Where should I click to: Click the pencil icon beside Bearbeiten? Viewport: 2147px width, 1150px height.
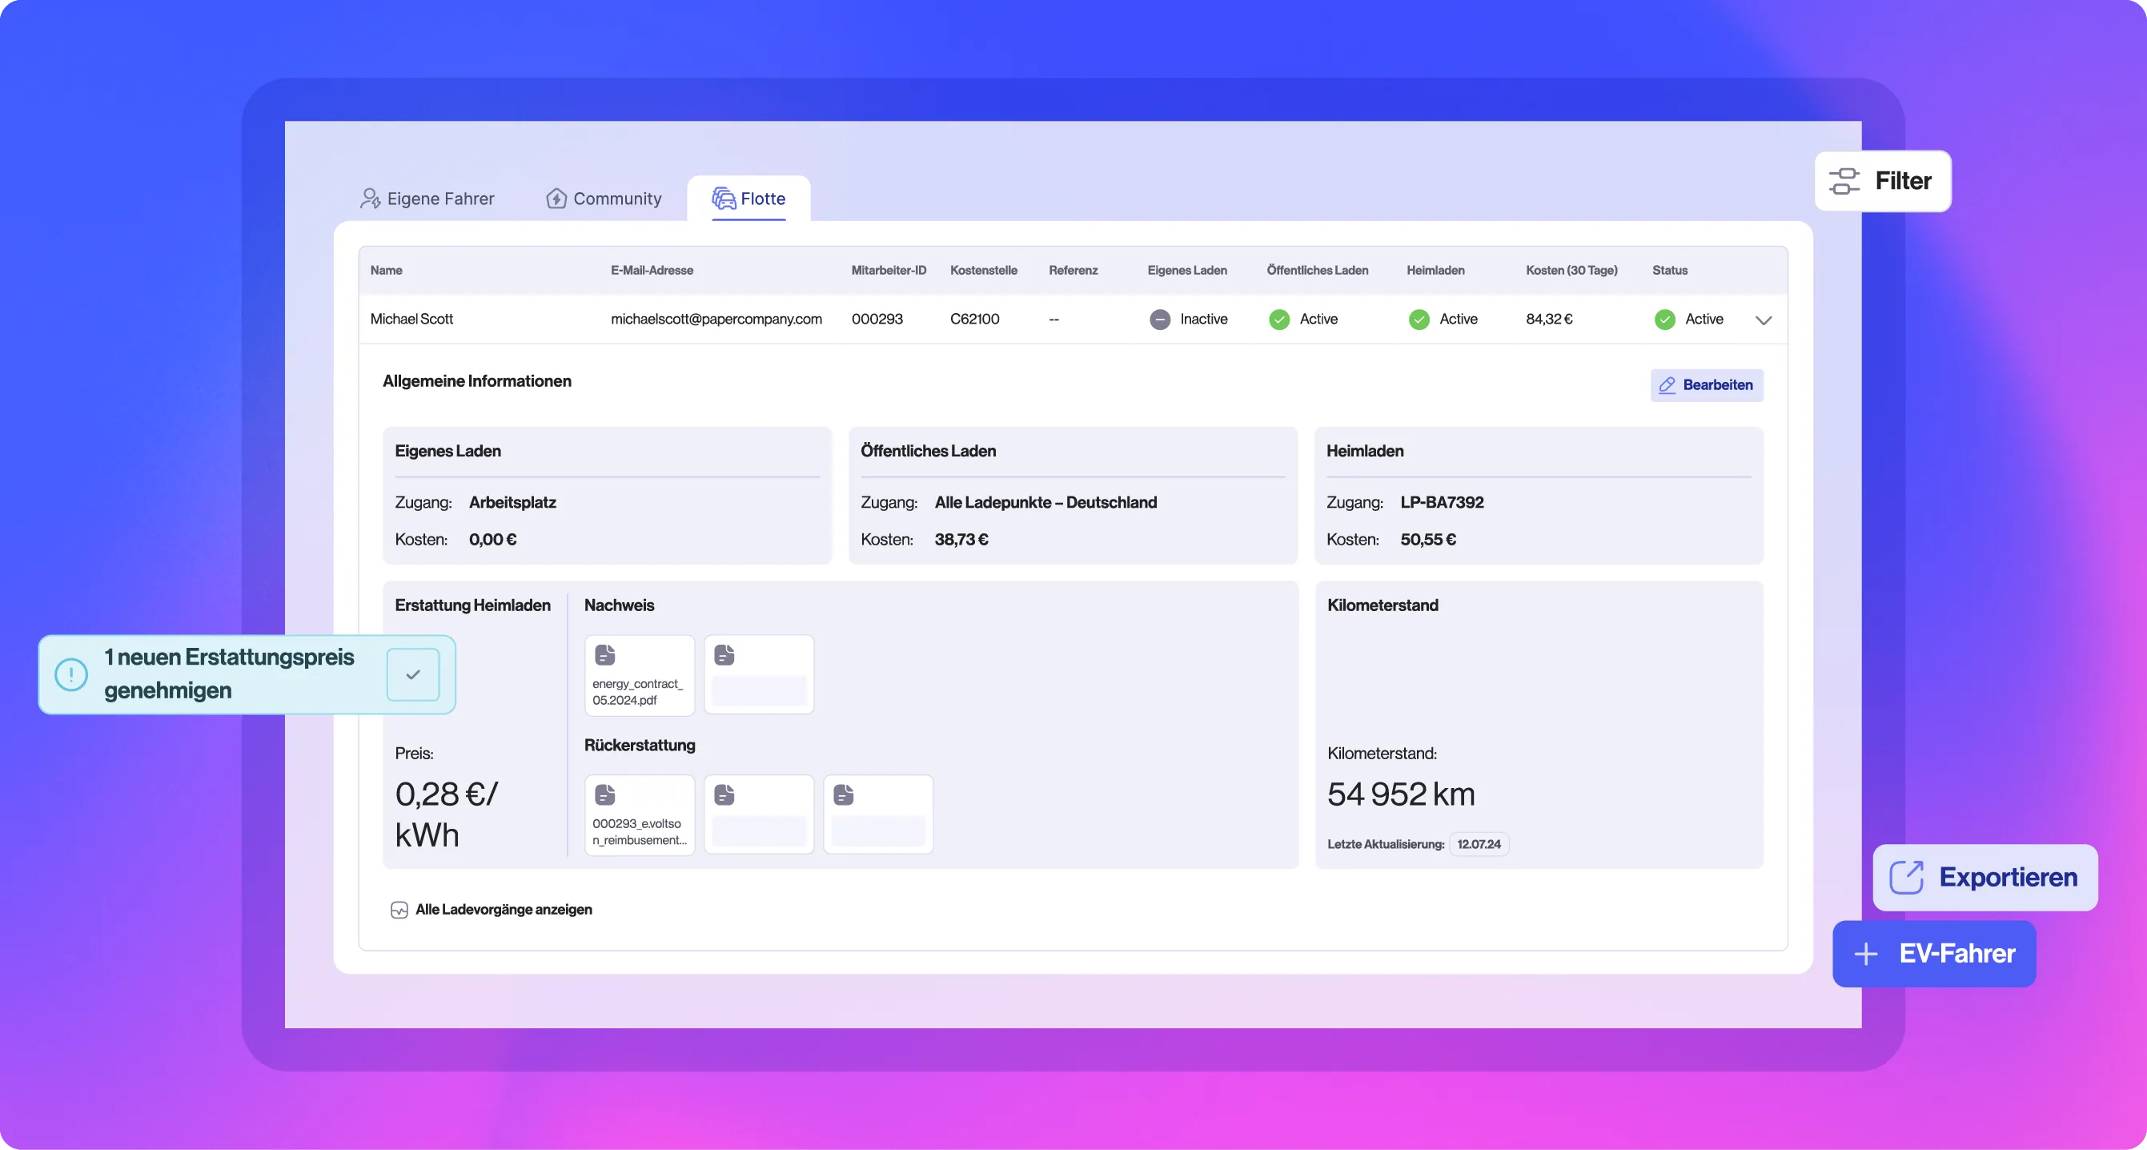click(1667, 385)
